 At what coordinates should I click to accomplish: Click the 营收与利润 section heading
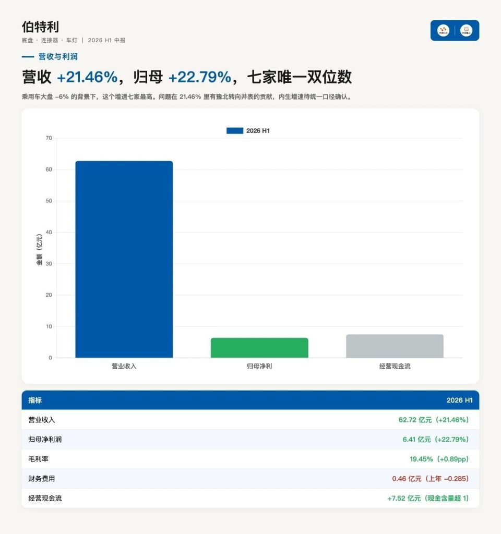[58, 56]
